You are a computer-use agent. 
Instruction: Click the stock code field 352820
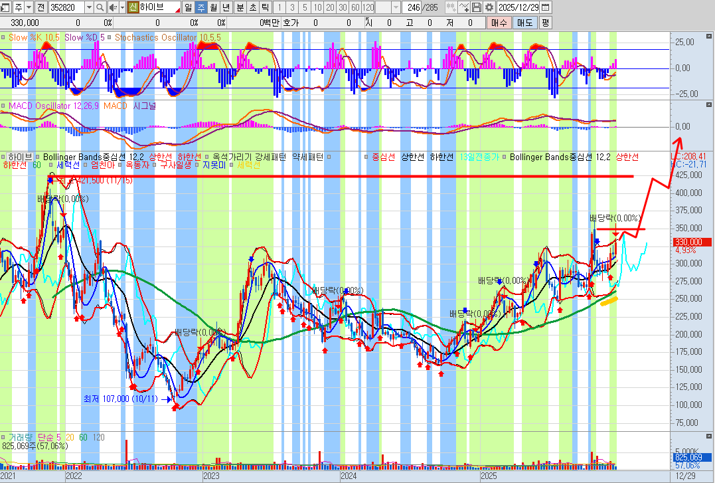66,7
